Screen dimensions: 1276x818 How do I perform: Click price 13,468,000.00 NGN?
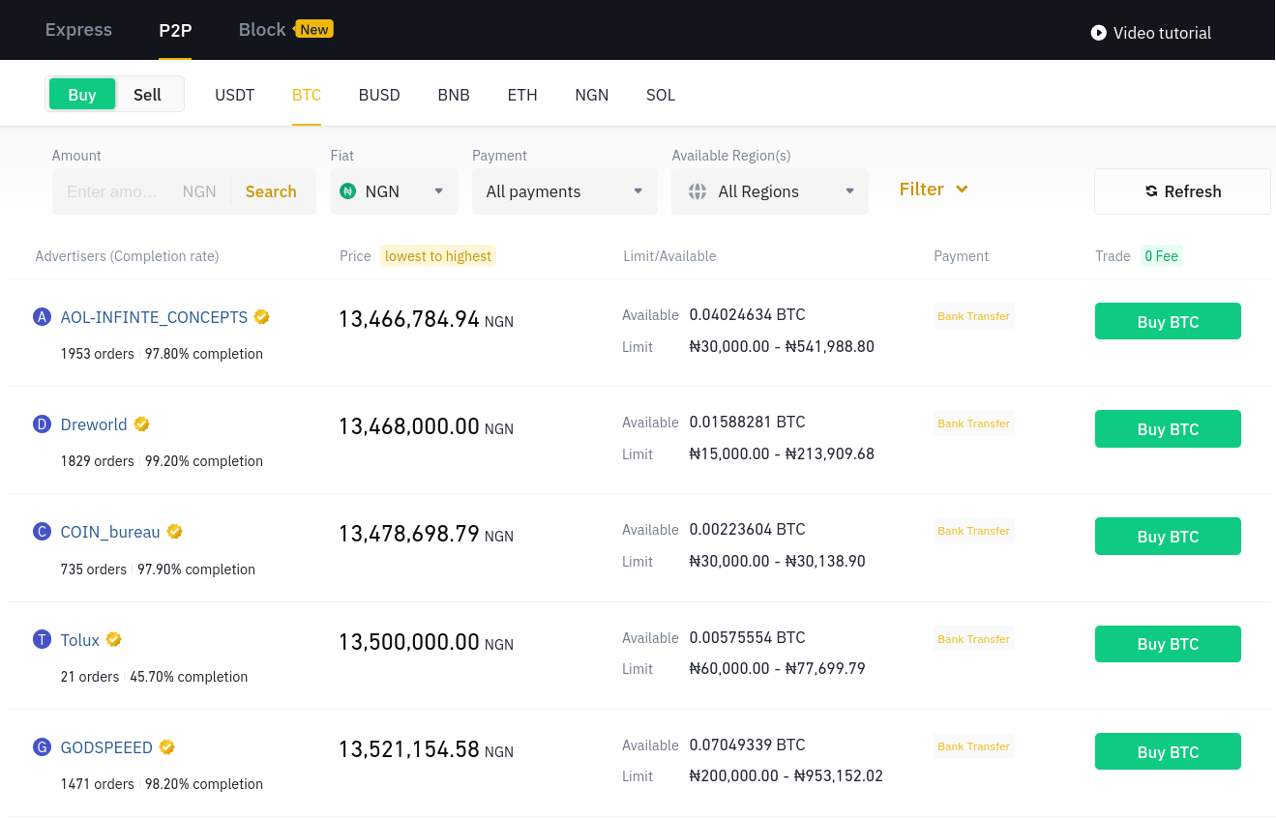(426, 426)
